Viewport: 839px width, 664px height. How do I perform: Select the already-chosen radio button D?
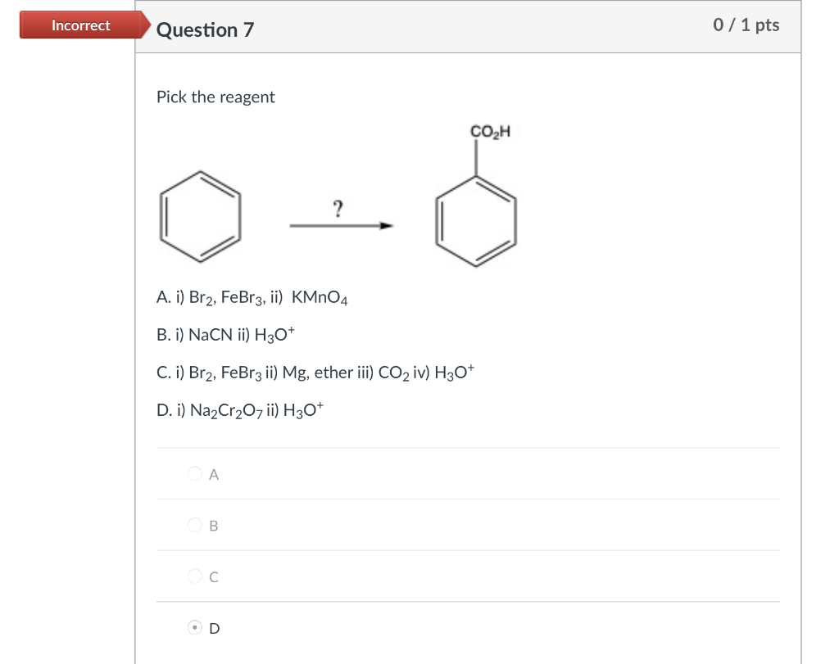[x=195, y=628]
